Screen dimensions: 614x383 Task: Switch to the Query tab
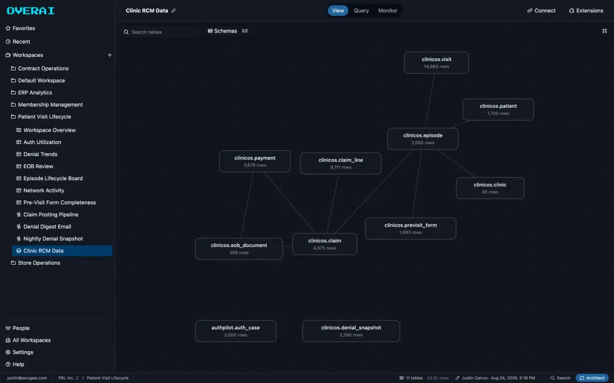(x=361, y=10)
